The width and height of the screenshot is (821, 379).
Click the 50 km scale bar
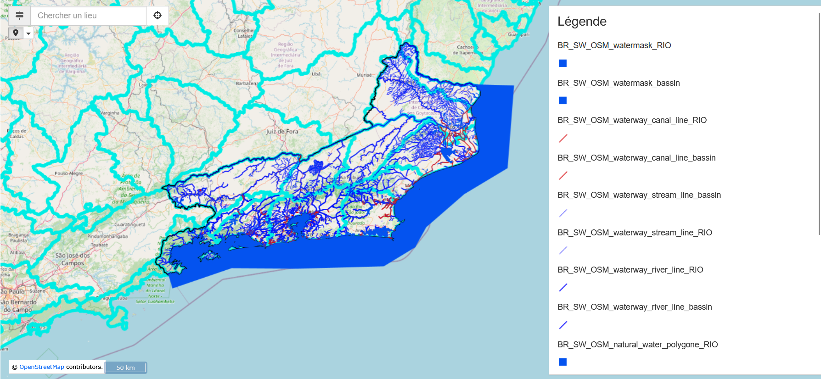coord(126,368)
